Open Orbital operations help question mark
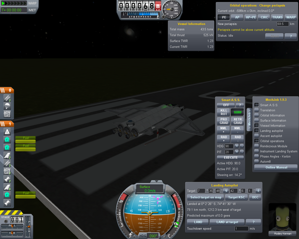Screen dimensions: 299x239 click(291, 36)
